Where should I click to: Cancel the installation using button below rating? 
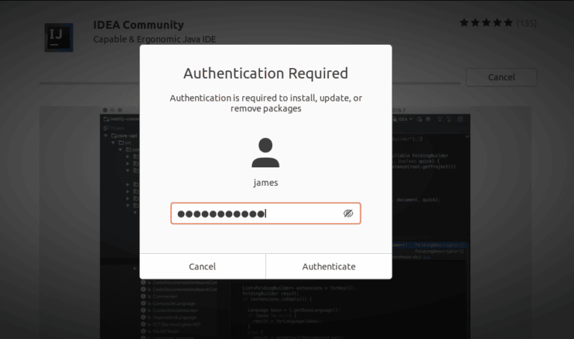click(x=501, y=77)
